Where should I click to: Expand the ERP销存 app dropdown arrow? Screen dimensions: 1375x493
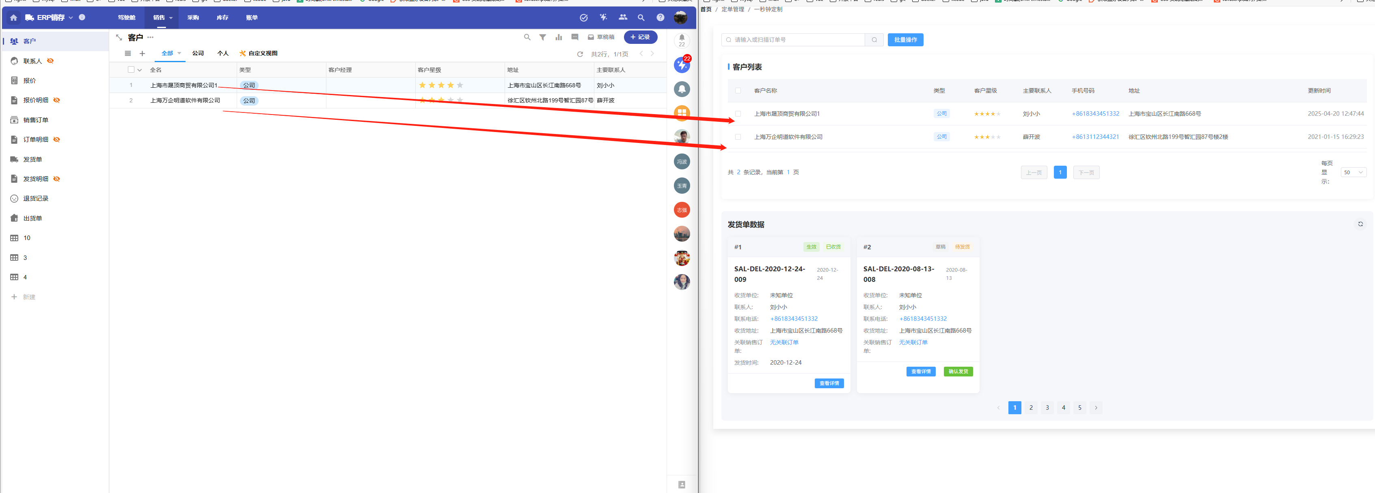[71, 17]
